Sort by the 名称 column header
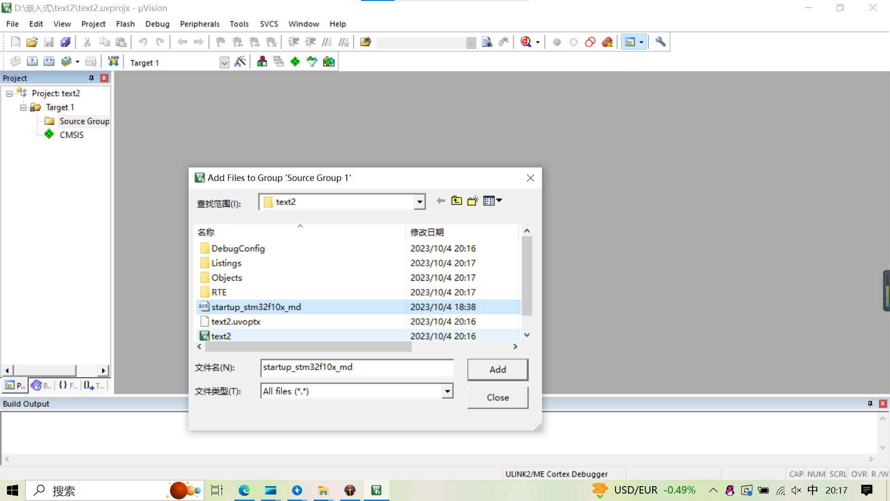 (300, 232)
